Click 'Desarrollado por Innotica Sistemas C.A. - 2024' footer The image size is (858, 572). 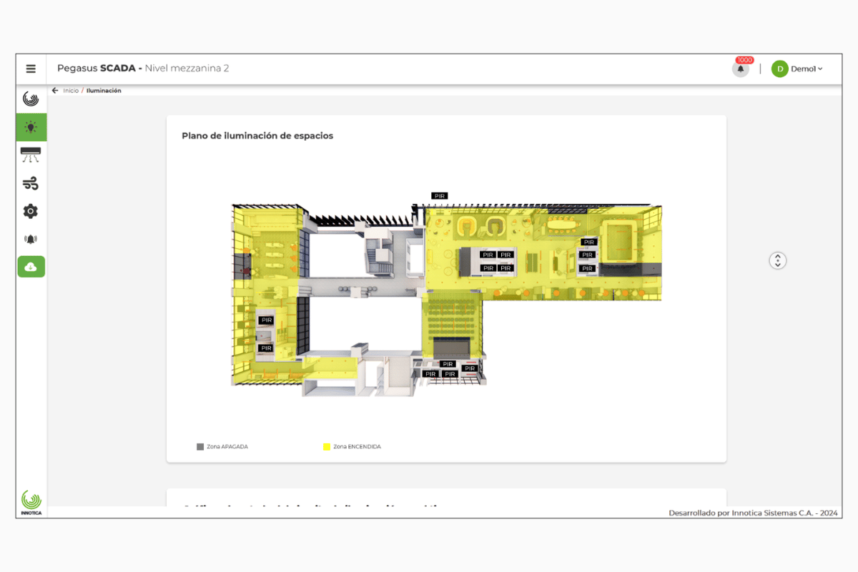coord(753,513)
